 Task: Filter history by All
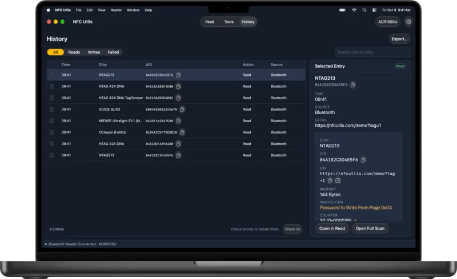[55, 52]
